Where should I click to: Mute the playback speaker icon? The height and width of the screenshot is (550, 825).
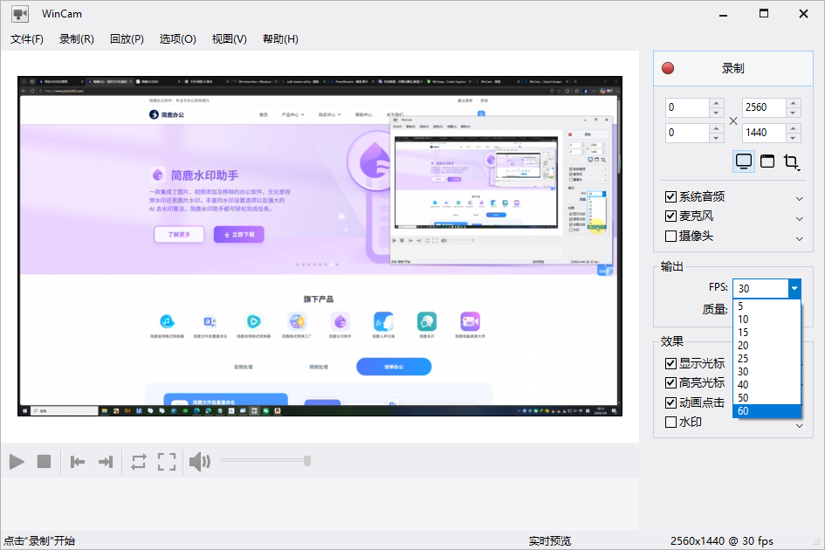pos(200,462)
